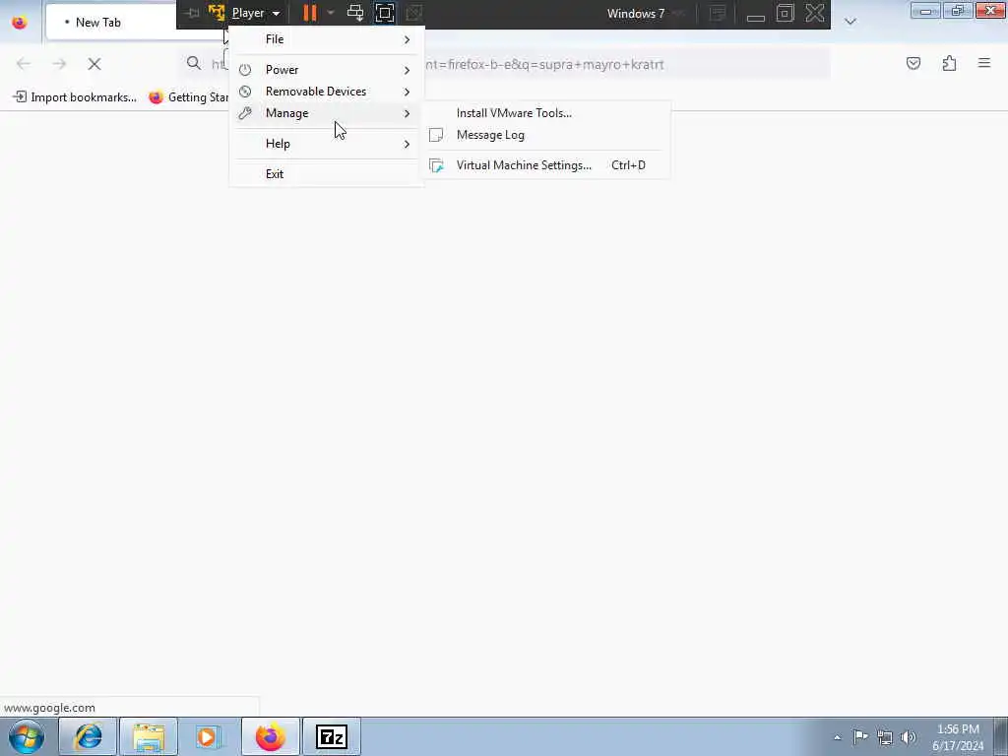Image resolution: width=1008 pixels, height=756 pixels.
Task: Click the network icon in system tray
Action: tap(885, 737)
